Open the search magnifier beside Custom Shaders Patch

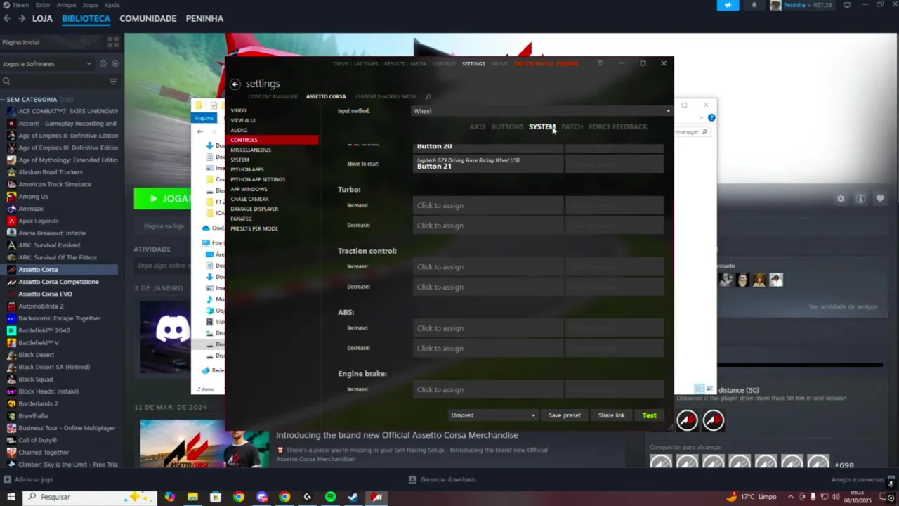click(x=428, y=97)
